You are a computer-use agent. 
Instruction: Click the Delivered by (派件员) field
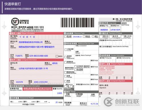coord(124,60)
